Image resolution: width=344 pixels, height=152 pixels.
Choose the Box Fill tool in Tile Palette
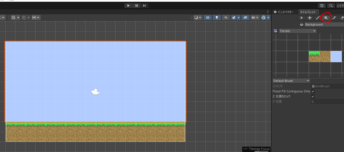tap(326, 18)
